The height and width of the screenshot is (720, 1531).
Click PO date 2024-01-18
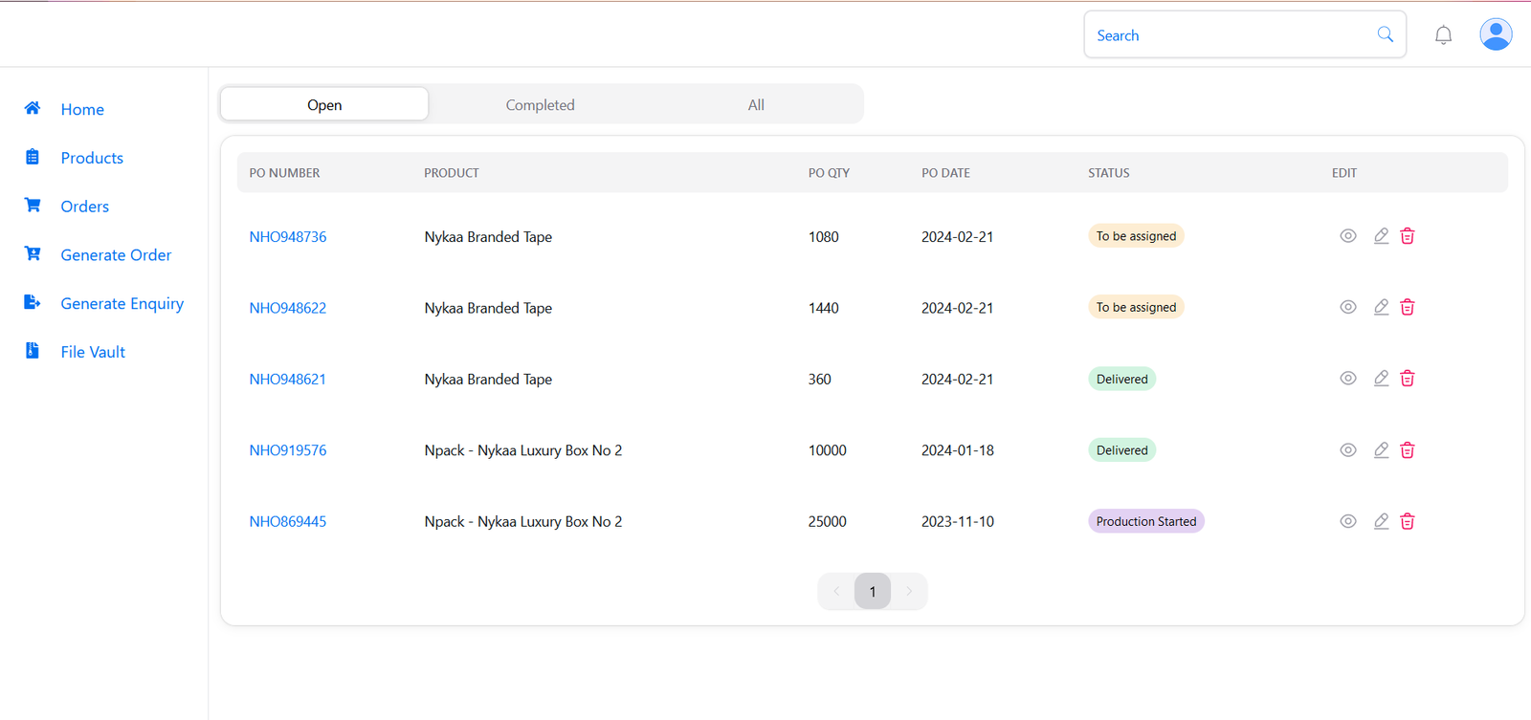click(957, 450)
